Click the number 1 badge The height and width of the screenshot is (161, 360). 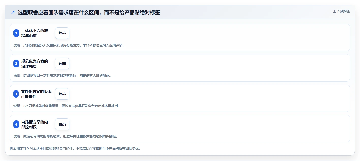point(16,33)
